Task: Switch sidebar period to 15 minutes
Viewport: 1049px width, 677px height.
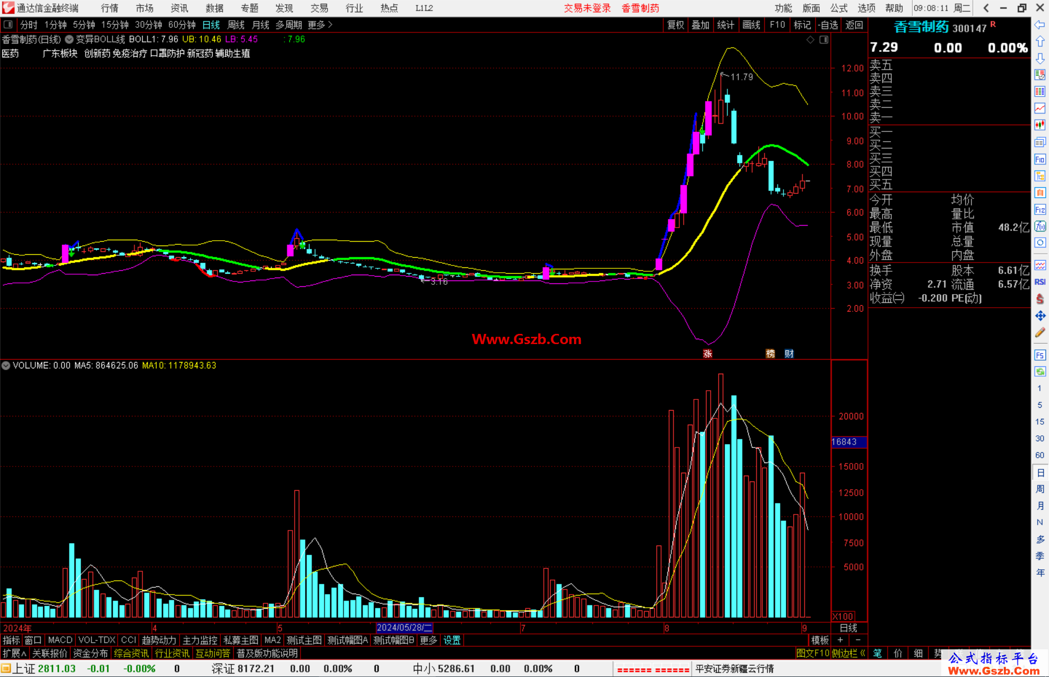Action: click(1039, 422)
